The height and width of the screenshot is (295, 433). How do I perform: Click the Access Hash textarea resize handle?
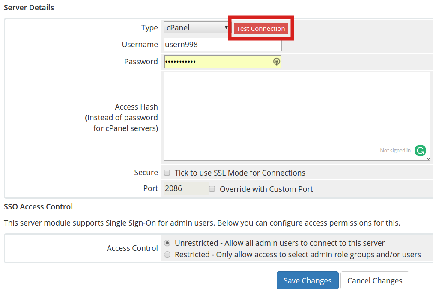[x=428, y=158]
